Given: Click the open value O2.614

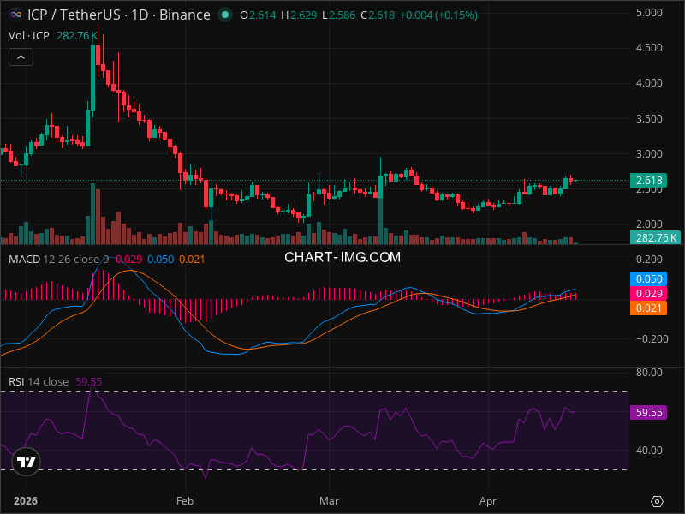Looking at the screenshot, I should [x=258, y=15].
